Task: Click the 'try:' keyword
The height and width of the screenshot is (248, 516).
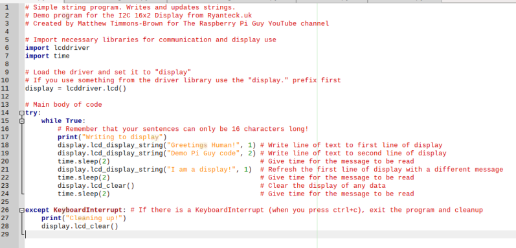Action: pyautogui.click(x=33, y=113)
